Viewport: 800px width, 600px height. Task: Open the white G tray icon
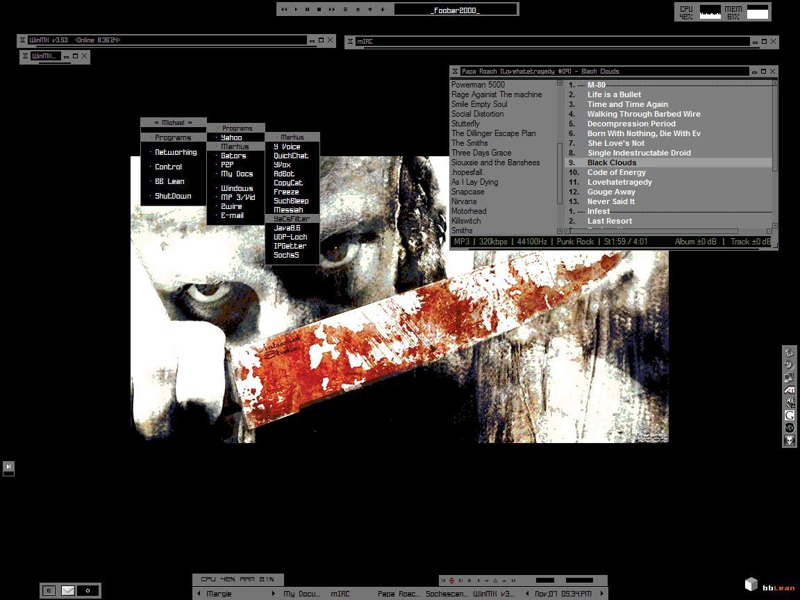(x=790, y=415)
